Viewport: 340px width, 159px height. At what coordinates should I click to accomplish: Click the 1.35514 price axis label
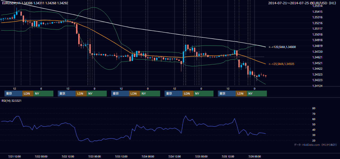(x=317, y=6)
